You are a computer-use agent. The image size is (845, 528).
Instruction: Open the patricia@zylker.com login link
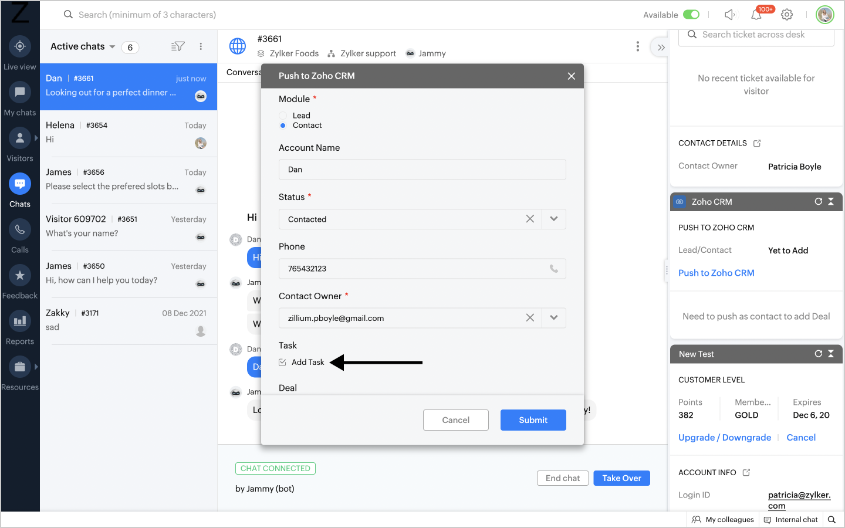coord(799,500)
